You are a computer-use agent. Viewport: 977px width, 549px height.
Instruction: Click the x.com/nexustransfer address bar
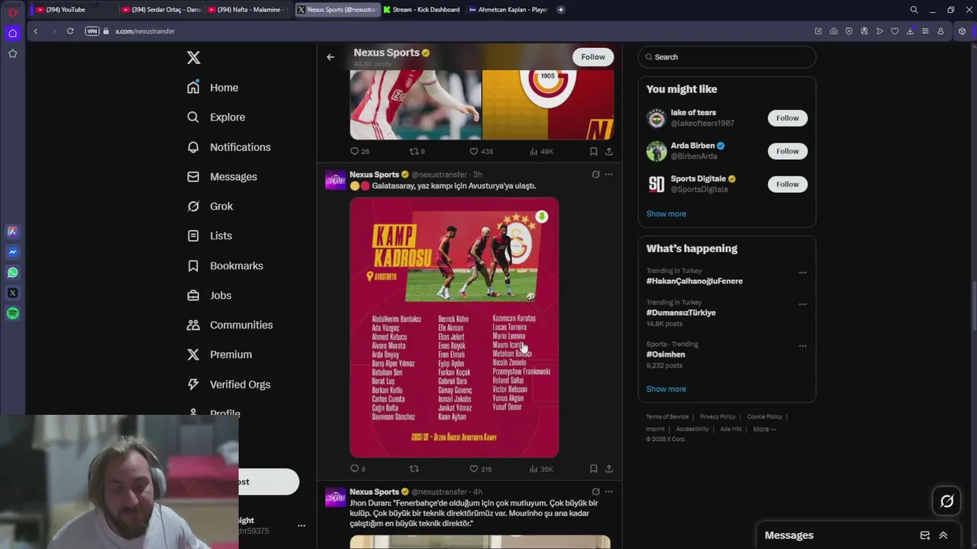point(145,31)
